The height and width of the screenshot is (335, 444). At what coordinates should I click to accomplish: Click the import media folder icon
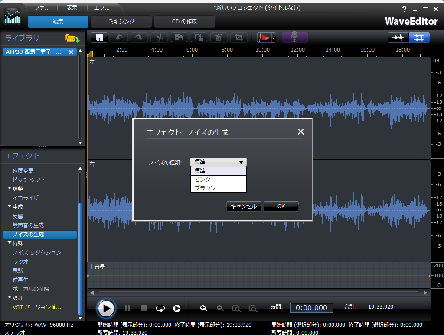coord(72,39)
